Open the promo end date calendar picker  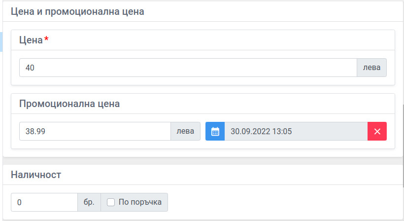215,131
